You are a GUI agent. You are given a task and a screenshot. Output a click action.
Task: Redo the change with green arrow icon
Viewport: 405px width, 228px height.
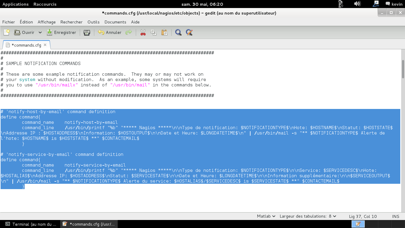point(128,32)
